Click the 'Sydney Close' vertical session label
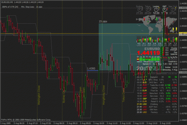 tap(64, 97)
